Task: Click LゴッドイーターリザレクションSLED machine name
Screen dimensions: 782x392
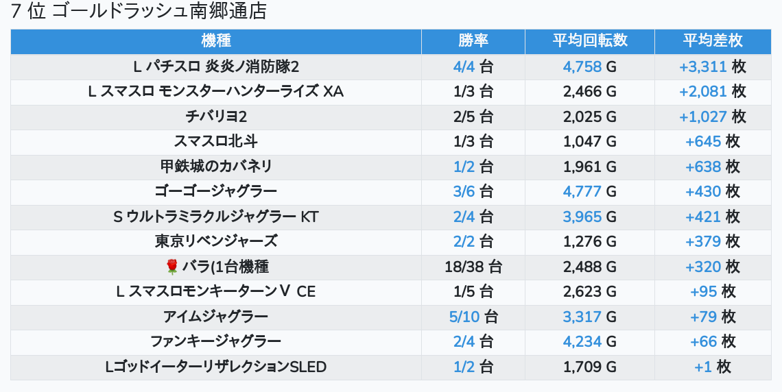Action: 216,367
